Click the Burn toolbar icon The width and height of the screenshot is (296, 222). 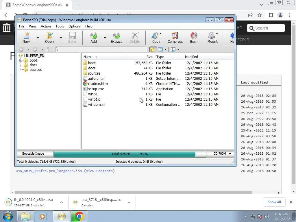[194, 38]
